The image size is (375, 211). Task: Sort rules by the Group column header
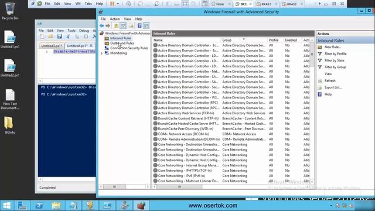tap(244, 40)
